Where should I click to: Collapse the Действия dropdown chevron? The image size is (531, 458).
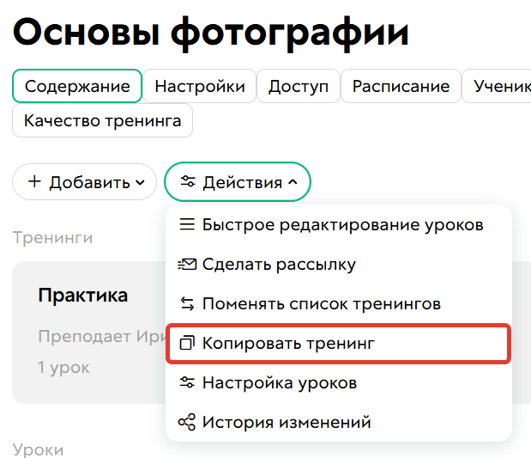point(293,183)
